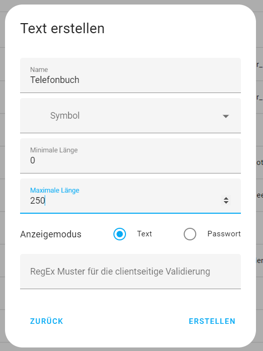Select the Text radio button
The width and height of the screenshot is (263, 351).
(x=119, y=234)
